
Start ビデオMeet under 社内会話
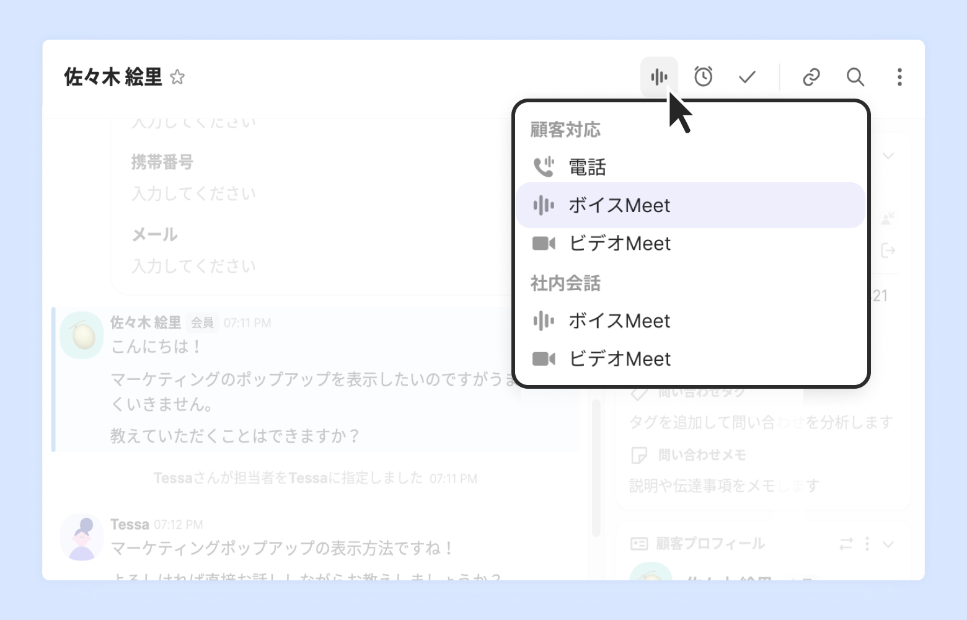coord(620,359)
